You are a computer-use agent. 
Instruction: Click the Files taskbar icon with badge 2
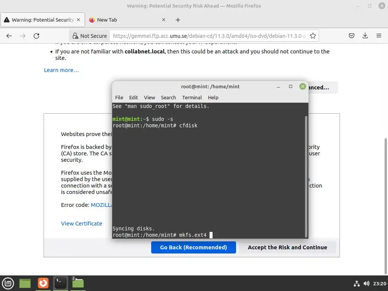78,283
